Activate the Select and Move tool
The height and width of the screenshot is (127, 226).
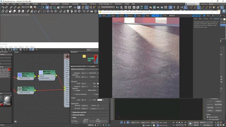coord(47,7)
